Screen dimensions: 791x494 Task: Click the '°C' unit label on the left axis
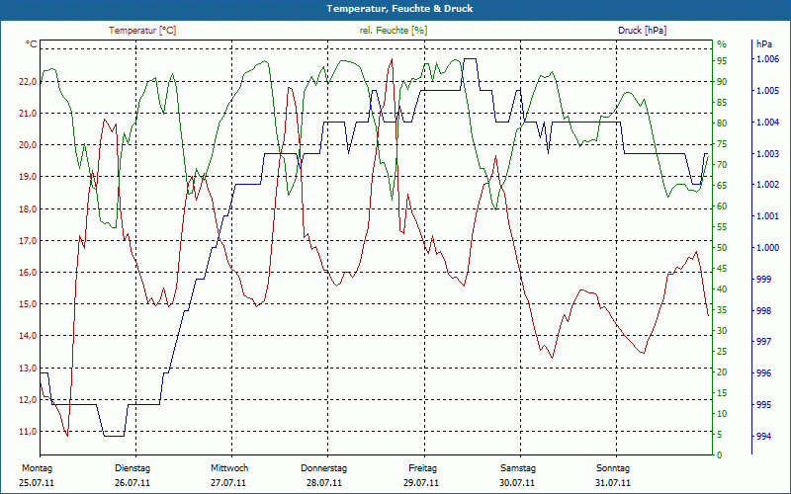32,44
